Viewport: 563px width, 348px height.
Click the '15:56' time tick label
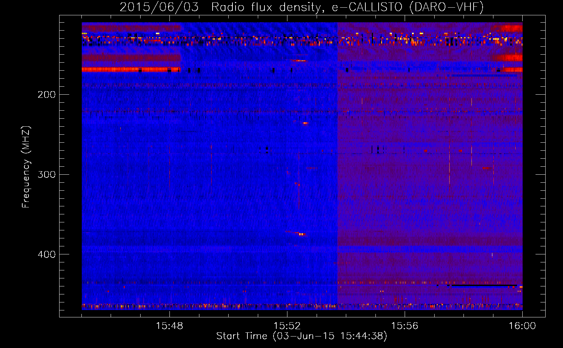pos(405,326)
